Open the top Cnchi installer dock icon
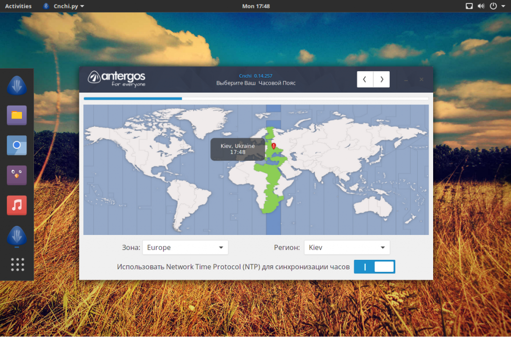 pos(16,86)
